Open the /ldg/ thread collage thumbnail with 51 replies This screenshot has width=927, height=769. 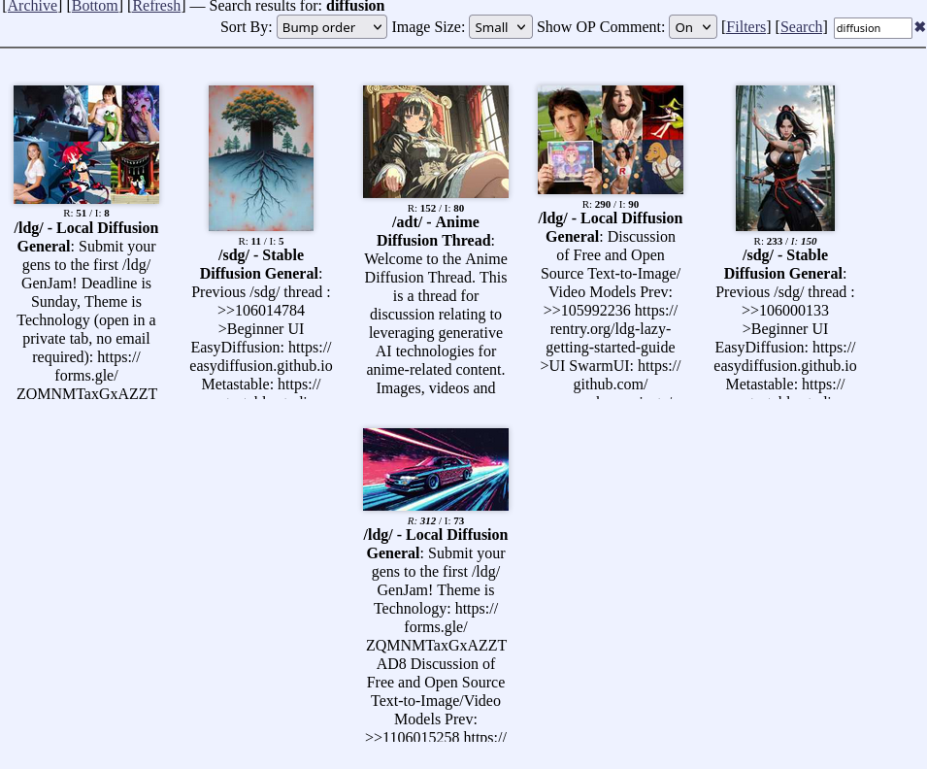point(86,145)
